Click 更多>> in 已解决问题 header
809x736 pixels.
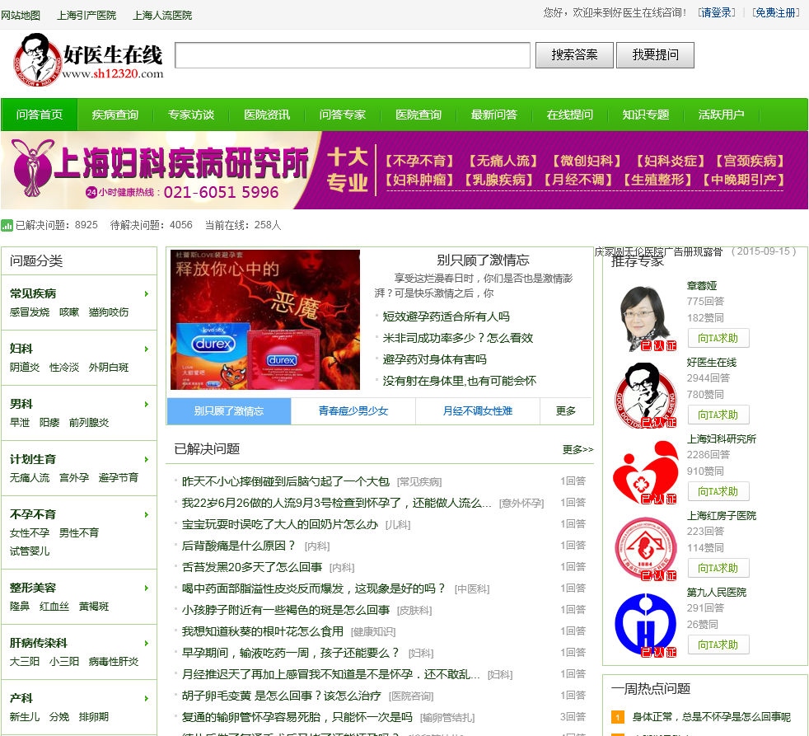(x=578, y=449)
